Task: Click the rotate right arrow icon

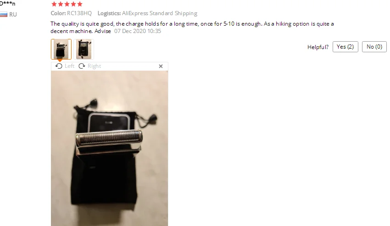Action: (x=82, y=66)
